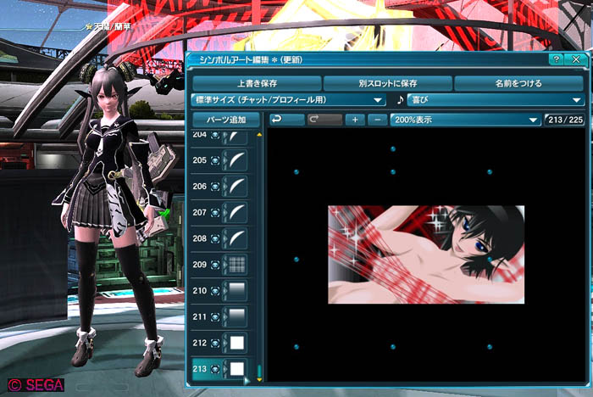Select layer number 208 row label

coord(199,238)
